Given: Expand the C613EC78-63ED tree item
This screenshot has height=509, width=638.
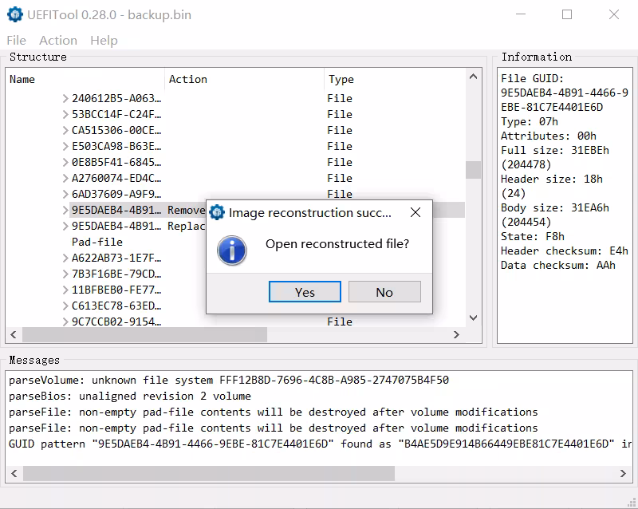Looking at the screenshot, I should coord(65,306).
